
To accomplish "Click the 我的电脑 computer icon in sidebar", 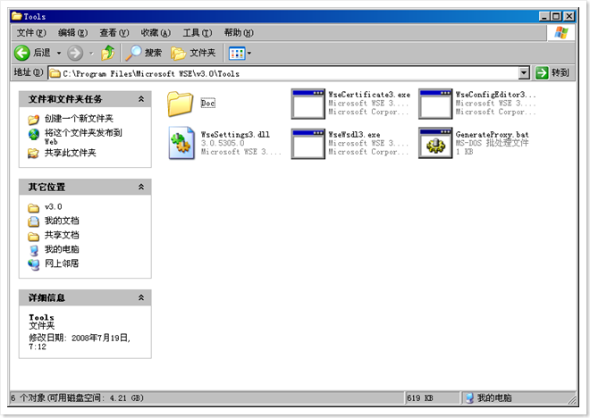I will coord(34,250).
